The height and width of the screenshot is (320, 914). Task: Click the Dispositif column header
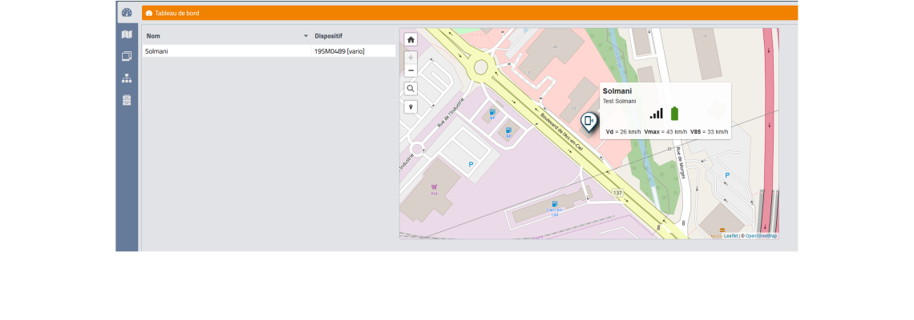tap(329, 36)
